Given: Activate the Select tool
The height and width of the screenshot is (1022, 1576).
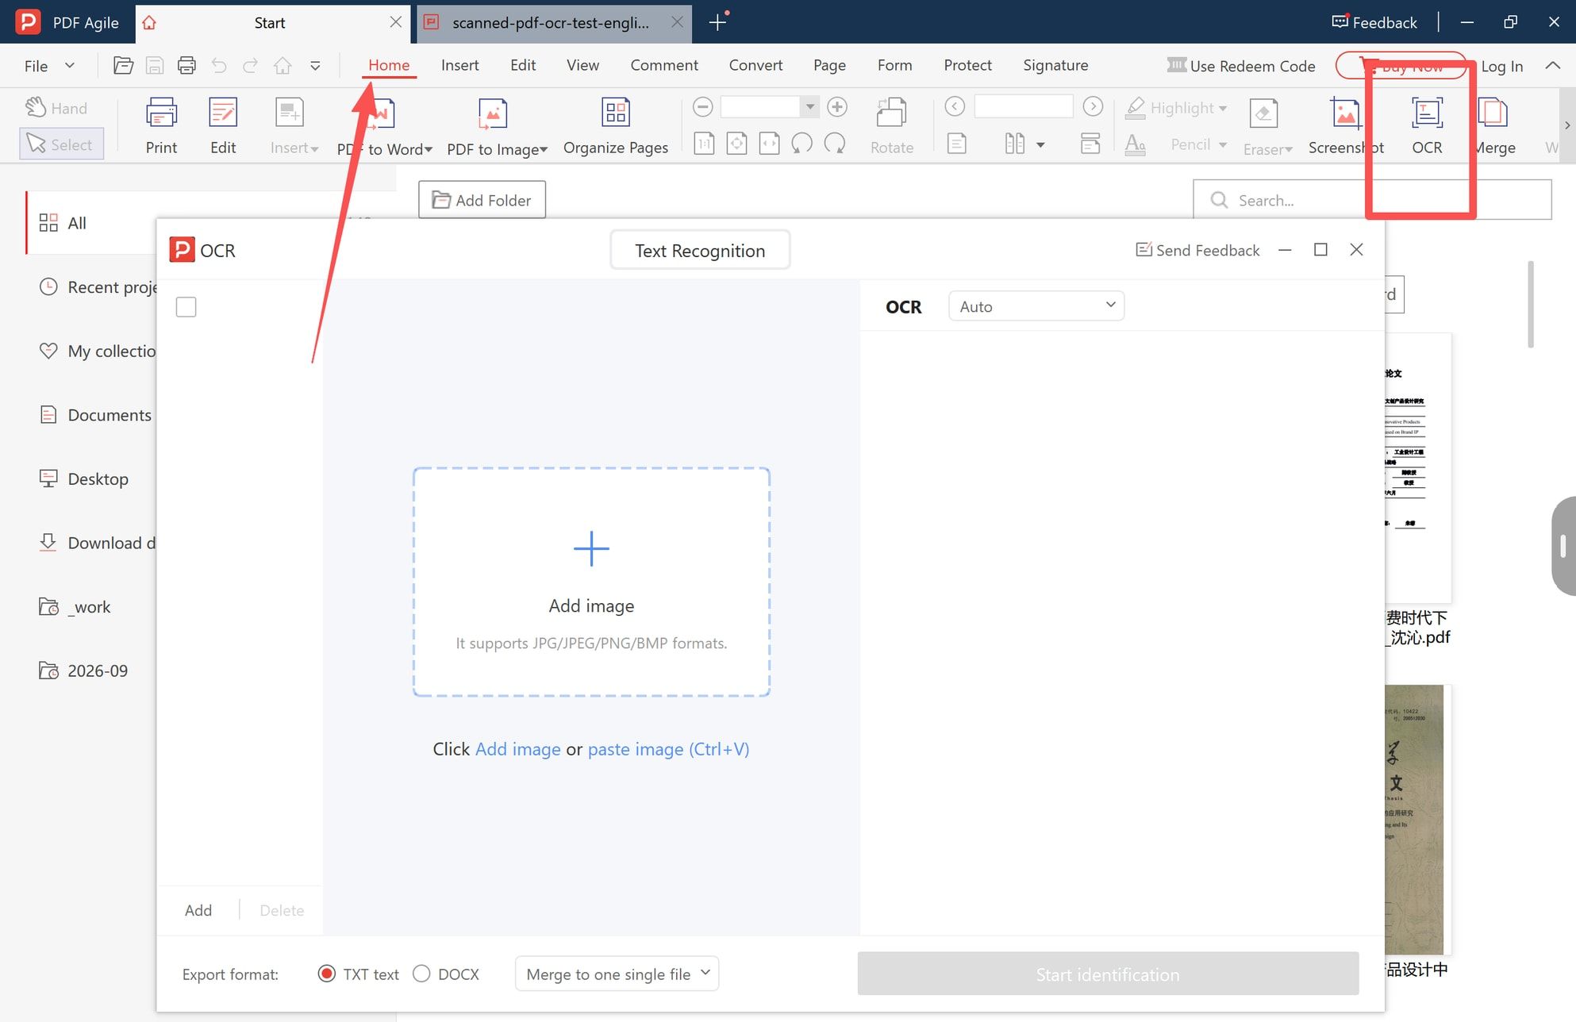Looking at the screenshot, I should pyautogui.click(x=61, y=144).
